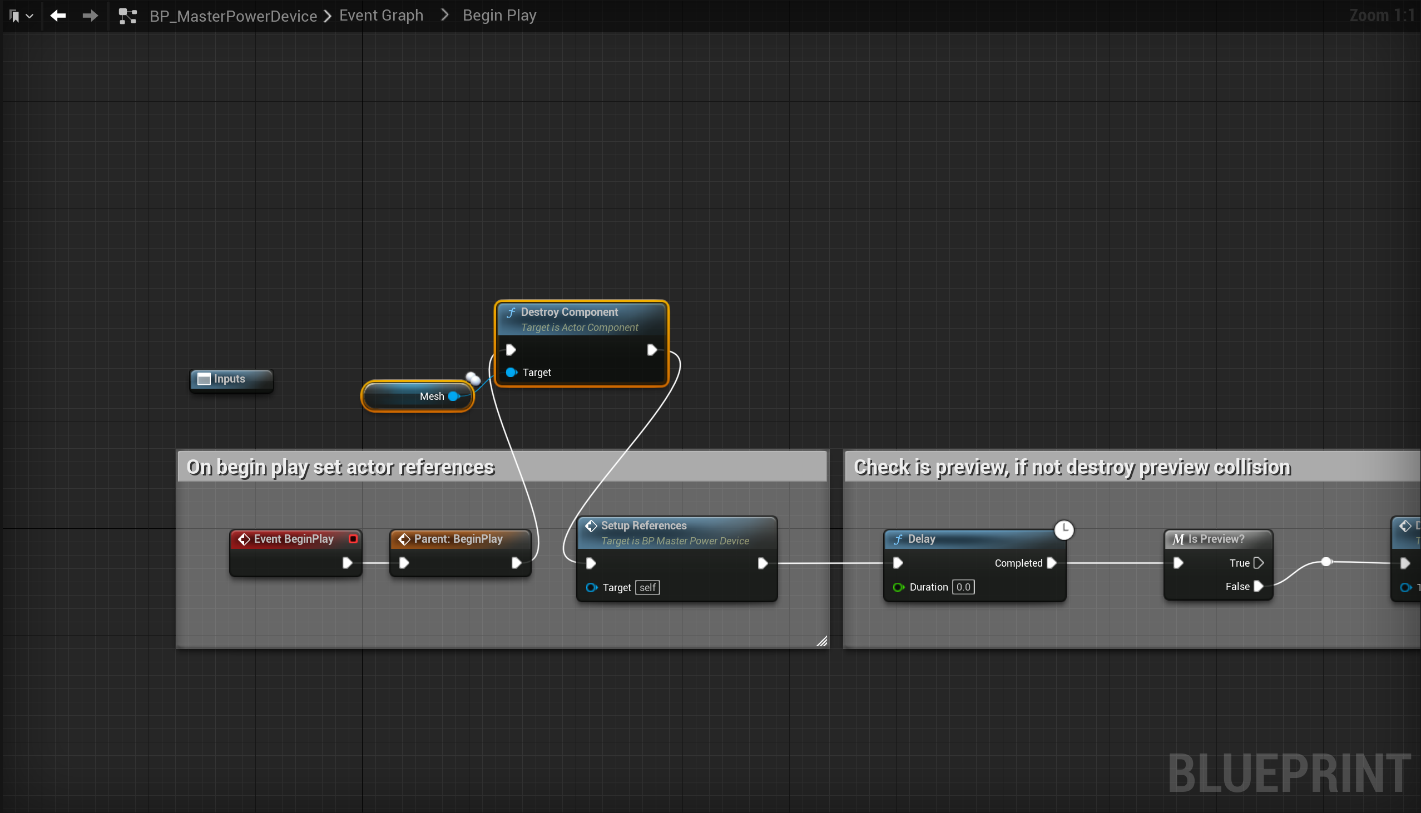Image resolution: width=1421 pixels, height=813 pixels.
Task: Click the Is Preview? False output pin
Action: click(x=1259, y=586)
